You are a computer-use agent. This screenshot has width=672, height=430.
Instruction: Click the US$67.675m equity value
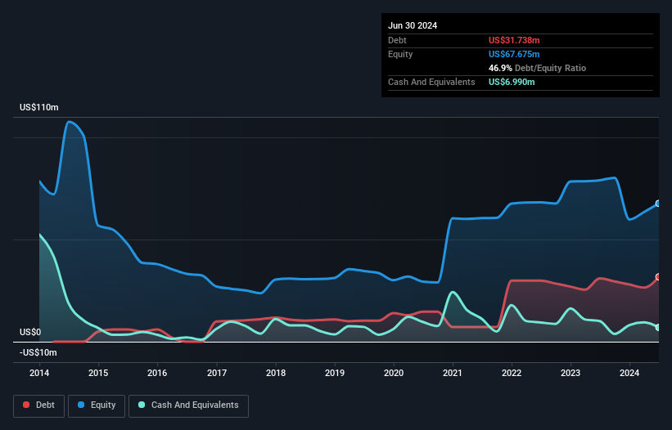514,54
